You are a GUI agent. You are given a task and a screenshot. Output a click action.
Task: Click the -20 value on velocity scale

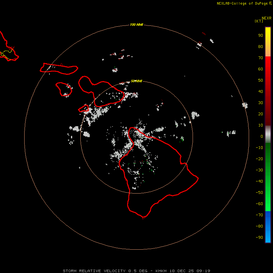259,159
